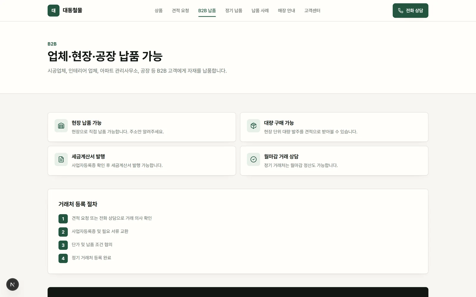The width and height of the screenshot is (476, 297).
Task: Click step text 단가 및 납품 조건 협의
Action: point(92,244)
